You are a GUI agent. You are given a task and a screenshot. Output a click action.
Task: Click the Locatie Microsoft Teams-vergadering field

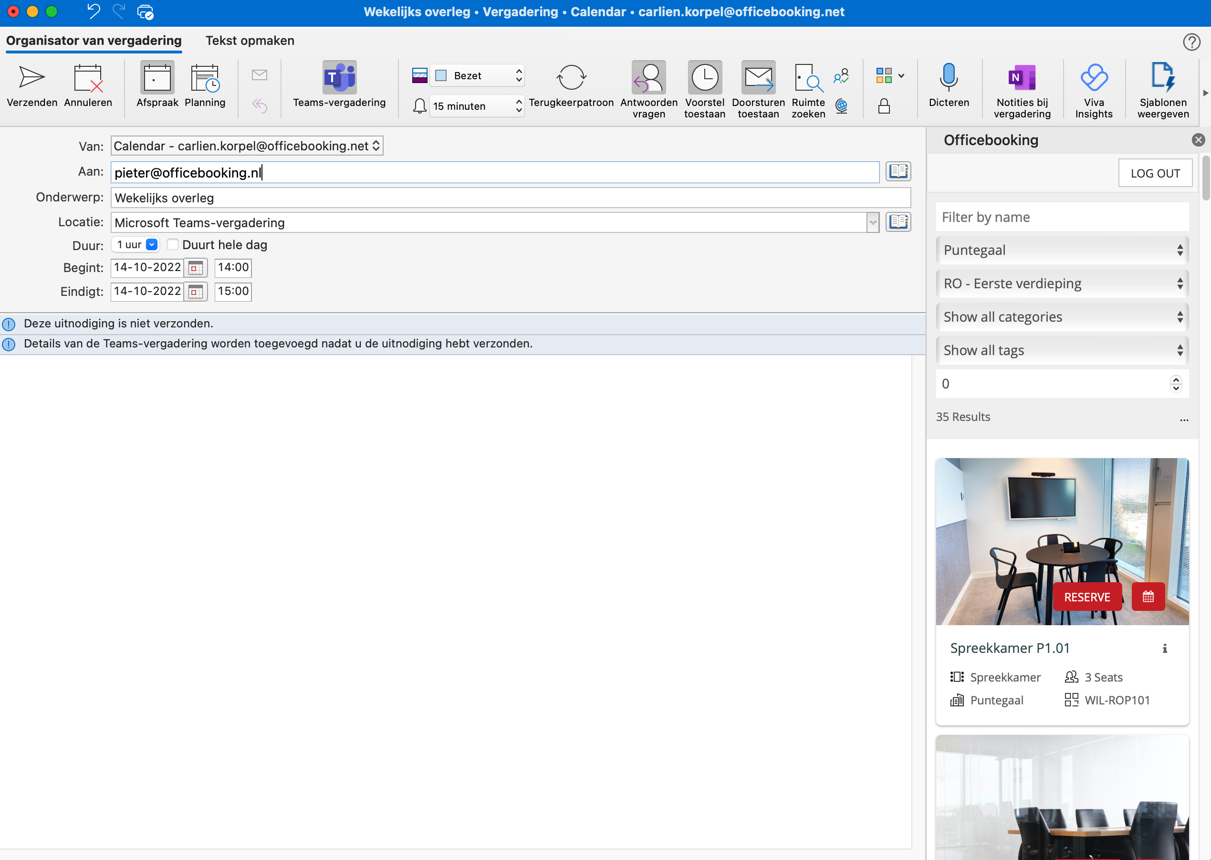488,222
